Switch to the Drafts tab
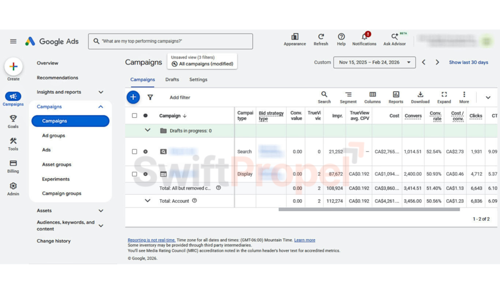Image resolution: width=500 pixels, height=295 pixels. click(x=172, y=80)
